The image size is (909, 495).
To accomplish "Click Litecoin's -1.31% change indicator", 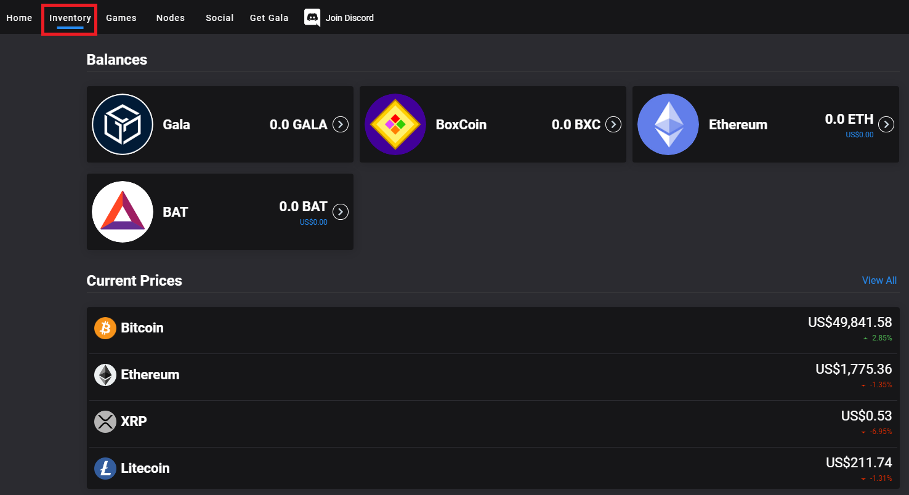I will [876, 478].
